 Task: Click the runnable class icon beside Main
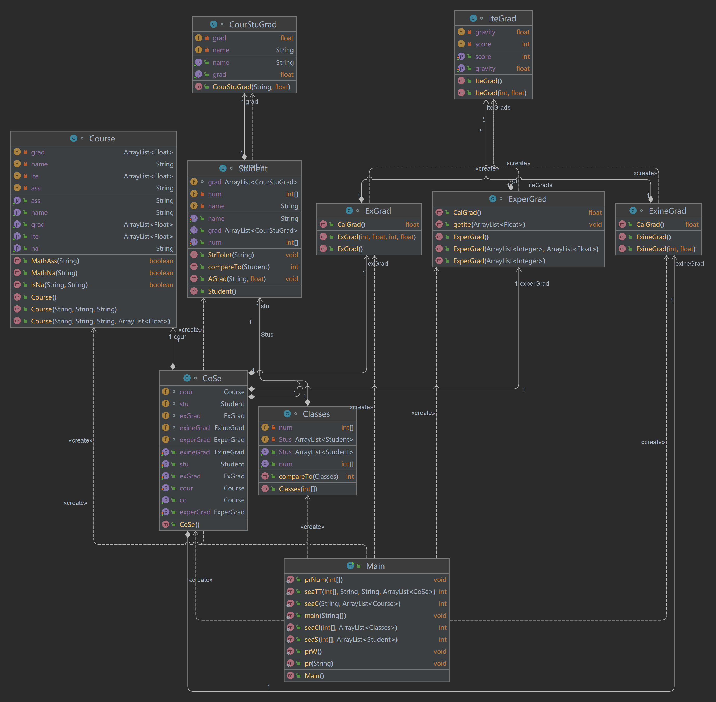[350, 565]
